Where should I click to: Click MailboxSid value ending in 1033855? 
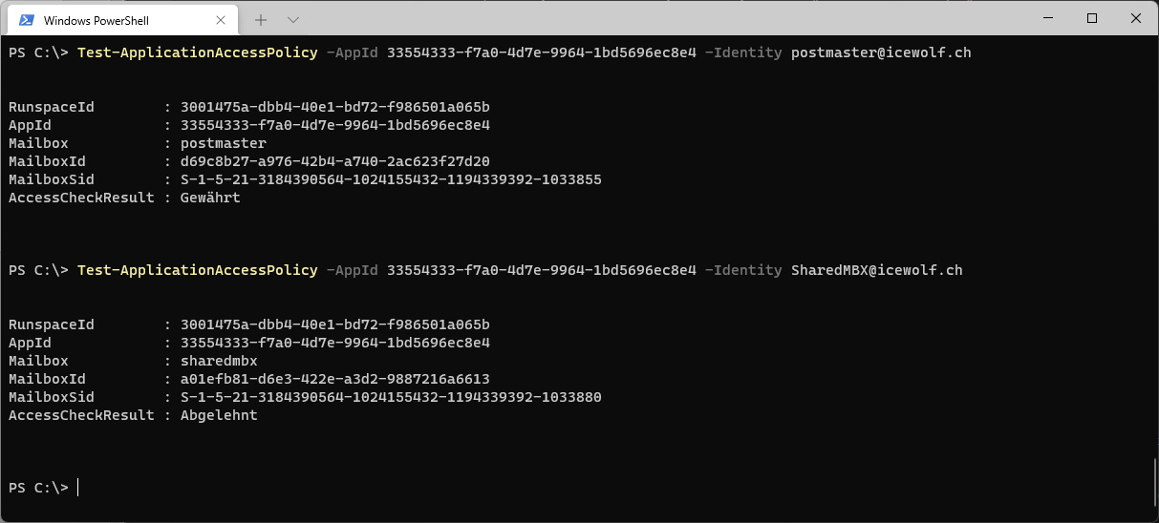[391, 179]
